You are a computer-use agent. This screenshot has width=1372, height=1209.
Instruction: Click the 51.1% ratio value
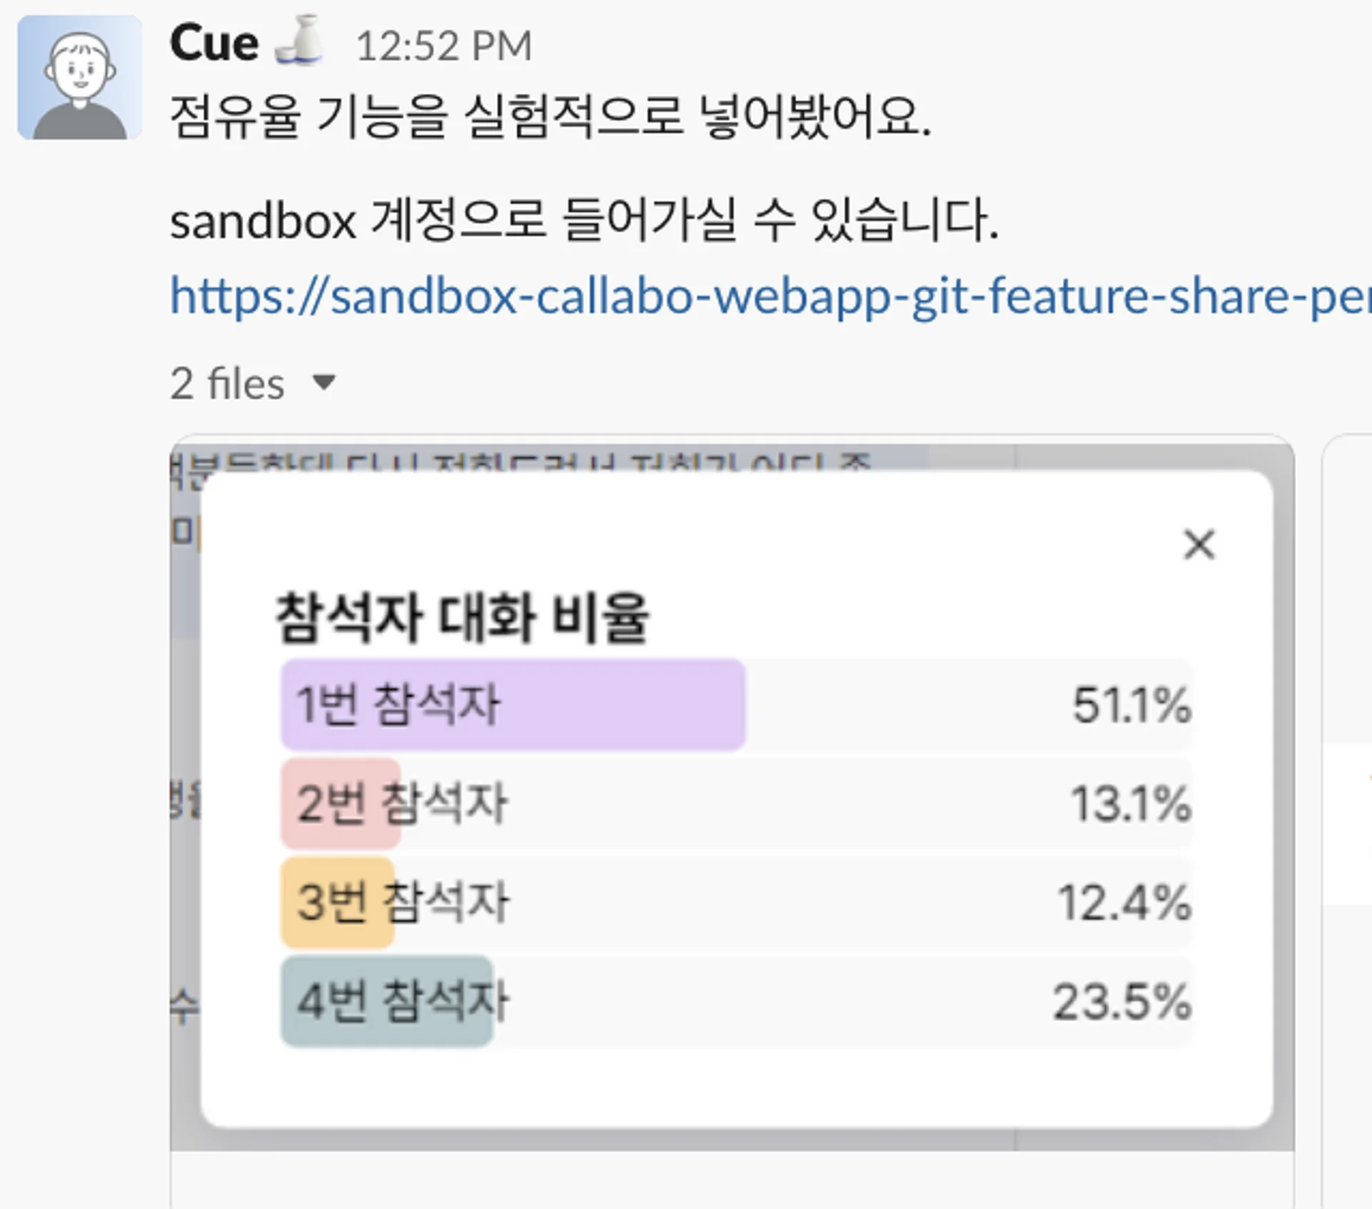(x=1131, y=705)
